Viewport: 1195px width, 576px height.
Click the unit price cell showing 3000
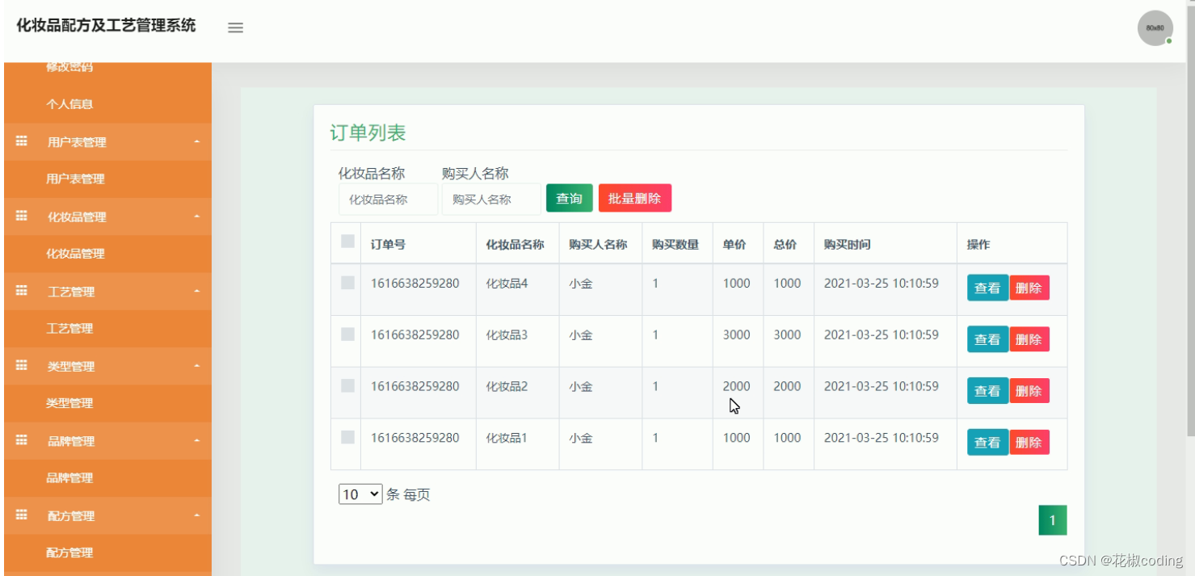[737, 334]
